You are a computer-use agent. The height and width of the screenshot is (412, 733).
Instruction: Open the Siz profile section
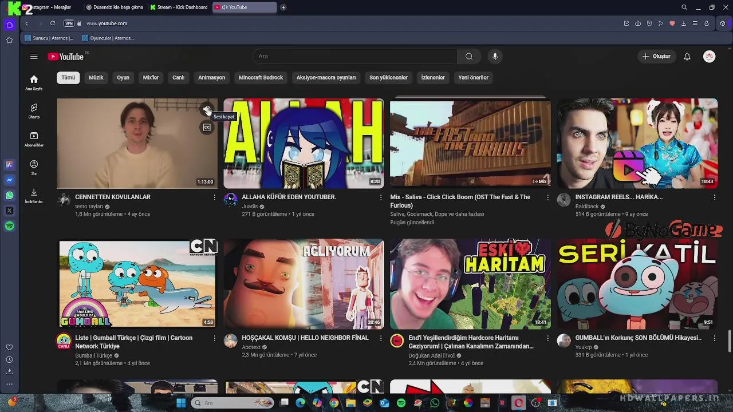[x=34, y=168]
